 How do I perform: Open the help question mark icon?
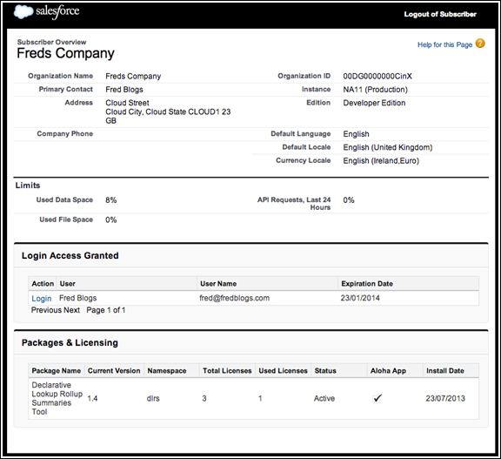[x=480, y=44]
